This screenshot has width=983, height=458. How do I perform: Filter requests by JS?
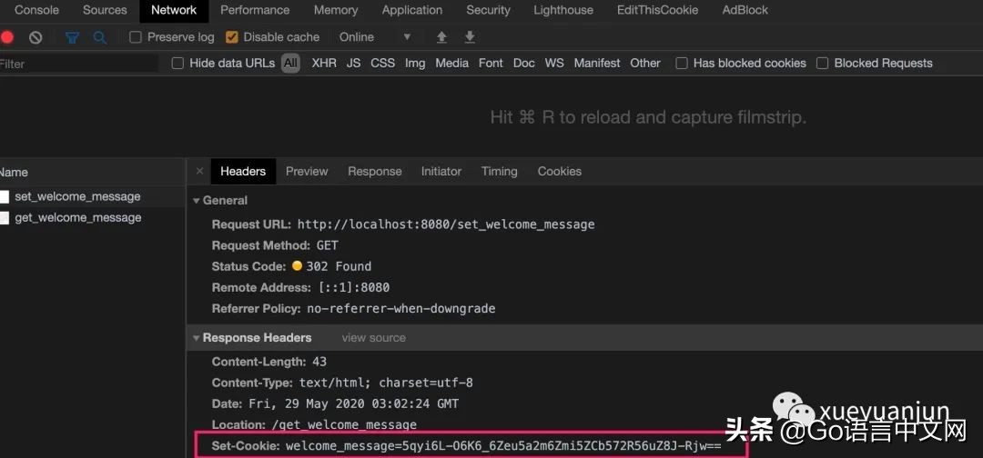point(353,64)
